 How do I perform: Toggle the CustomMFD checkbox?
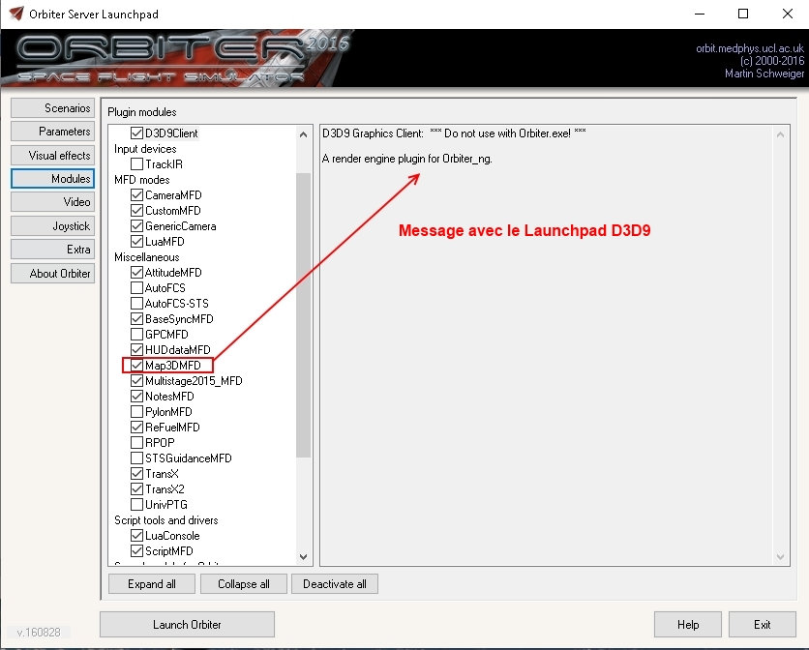pyautogui.click(x=136, y=211)
